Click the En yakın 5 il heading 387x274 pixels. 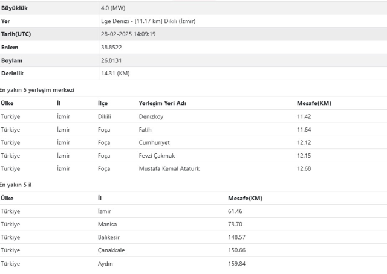[x=16, y=185]
